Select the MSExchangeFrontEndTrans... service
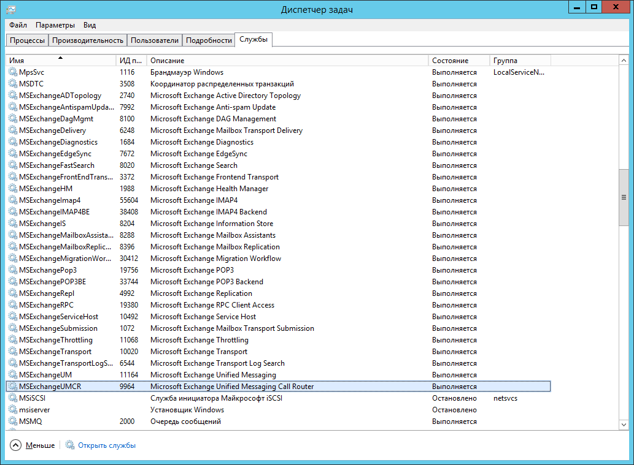This screenshot has height=465, width=634. 278,177
